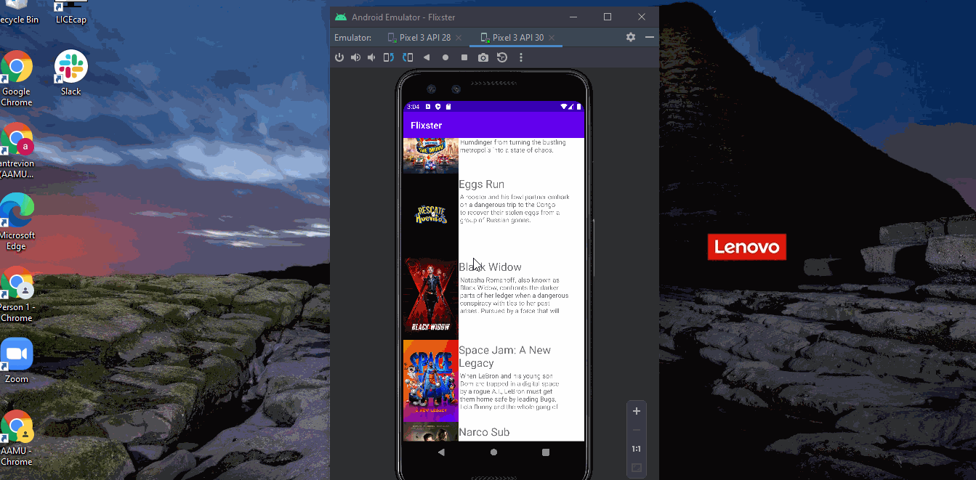The height and width of the screenshot is (480, 976).
Task: Open the emulator overflow menu
Action: (521, 57)
